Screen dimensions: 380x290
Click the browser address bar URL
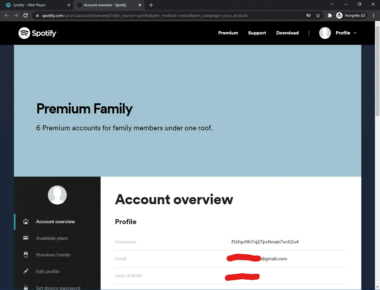tap(145, 15)
